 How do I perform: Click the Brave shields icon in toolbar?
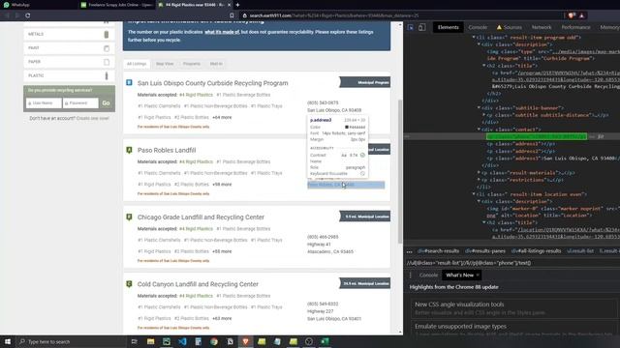pos(572,15)
